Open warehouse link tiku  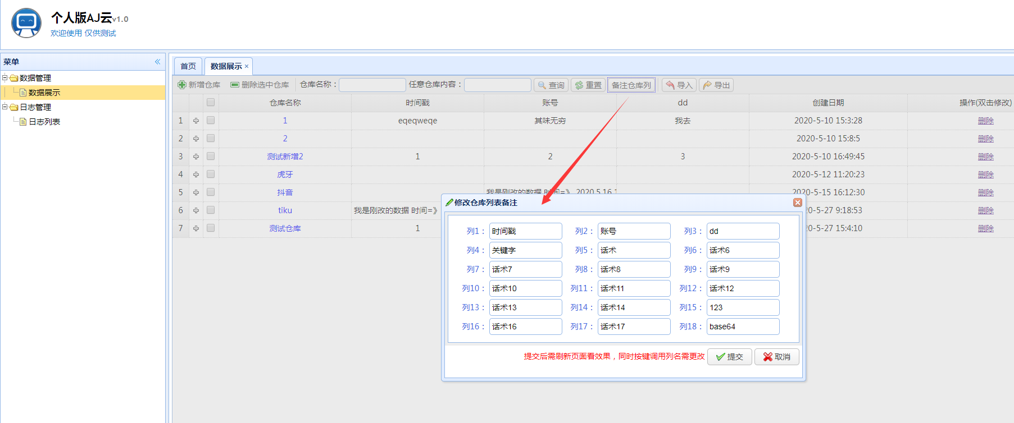pos(285,210)
